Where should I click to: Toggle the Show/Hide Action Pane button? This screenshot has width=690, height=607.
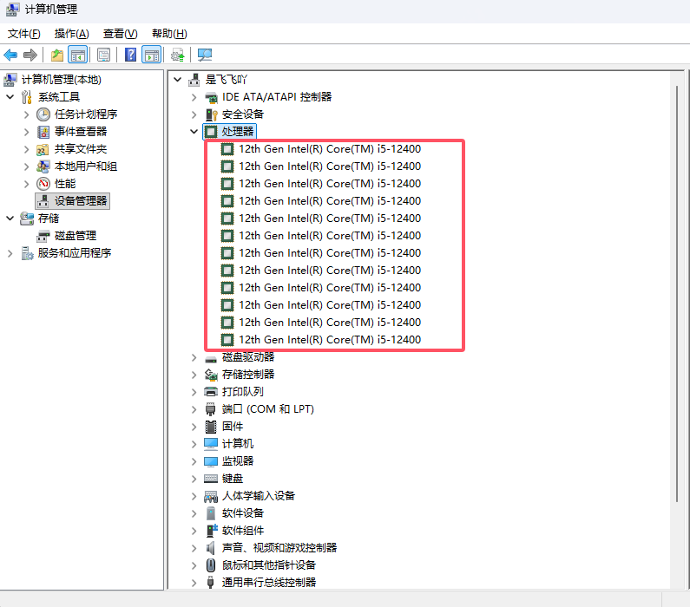point(152,55)
